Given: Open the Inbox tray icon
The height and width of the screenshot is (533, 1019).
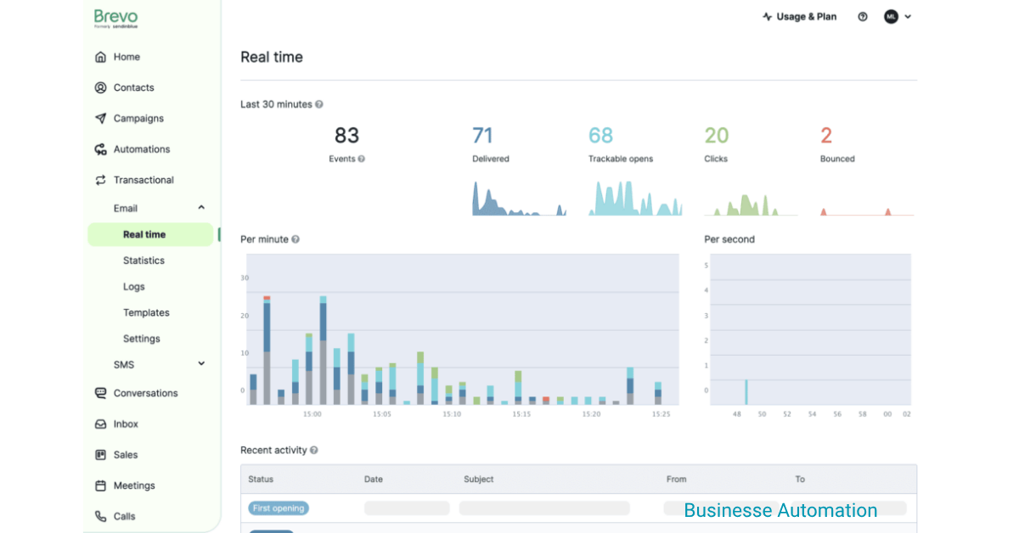Looking at the screenshot, I should [x=101, y=424].
